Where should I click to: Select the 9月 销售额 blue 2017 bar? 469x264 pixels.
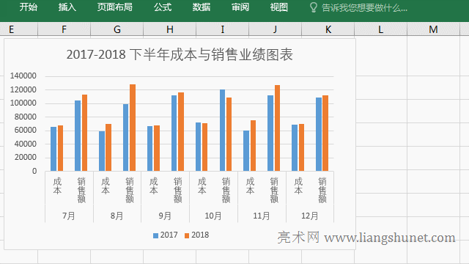(174, 133)
